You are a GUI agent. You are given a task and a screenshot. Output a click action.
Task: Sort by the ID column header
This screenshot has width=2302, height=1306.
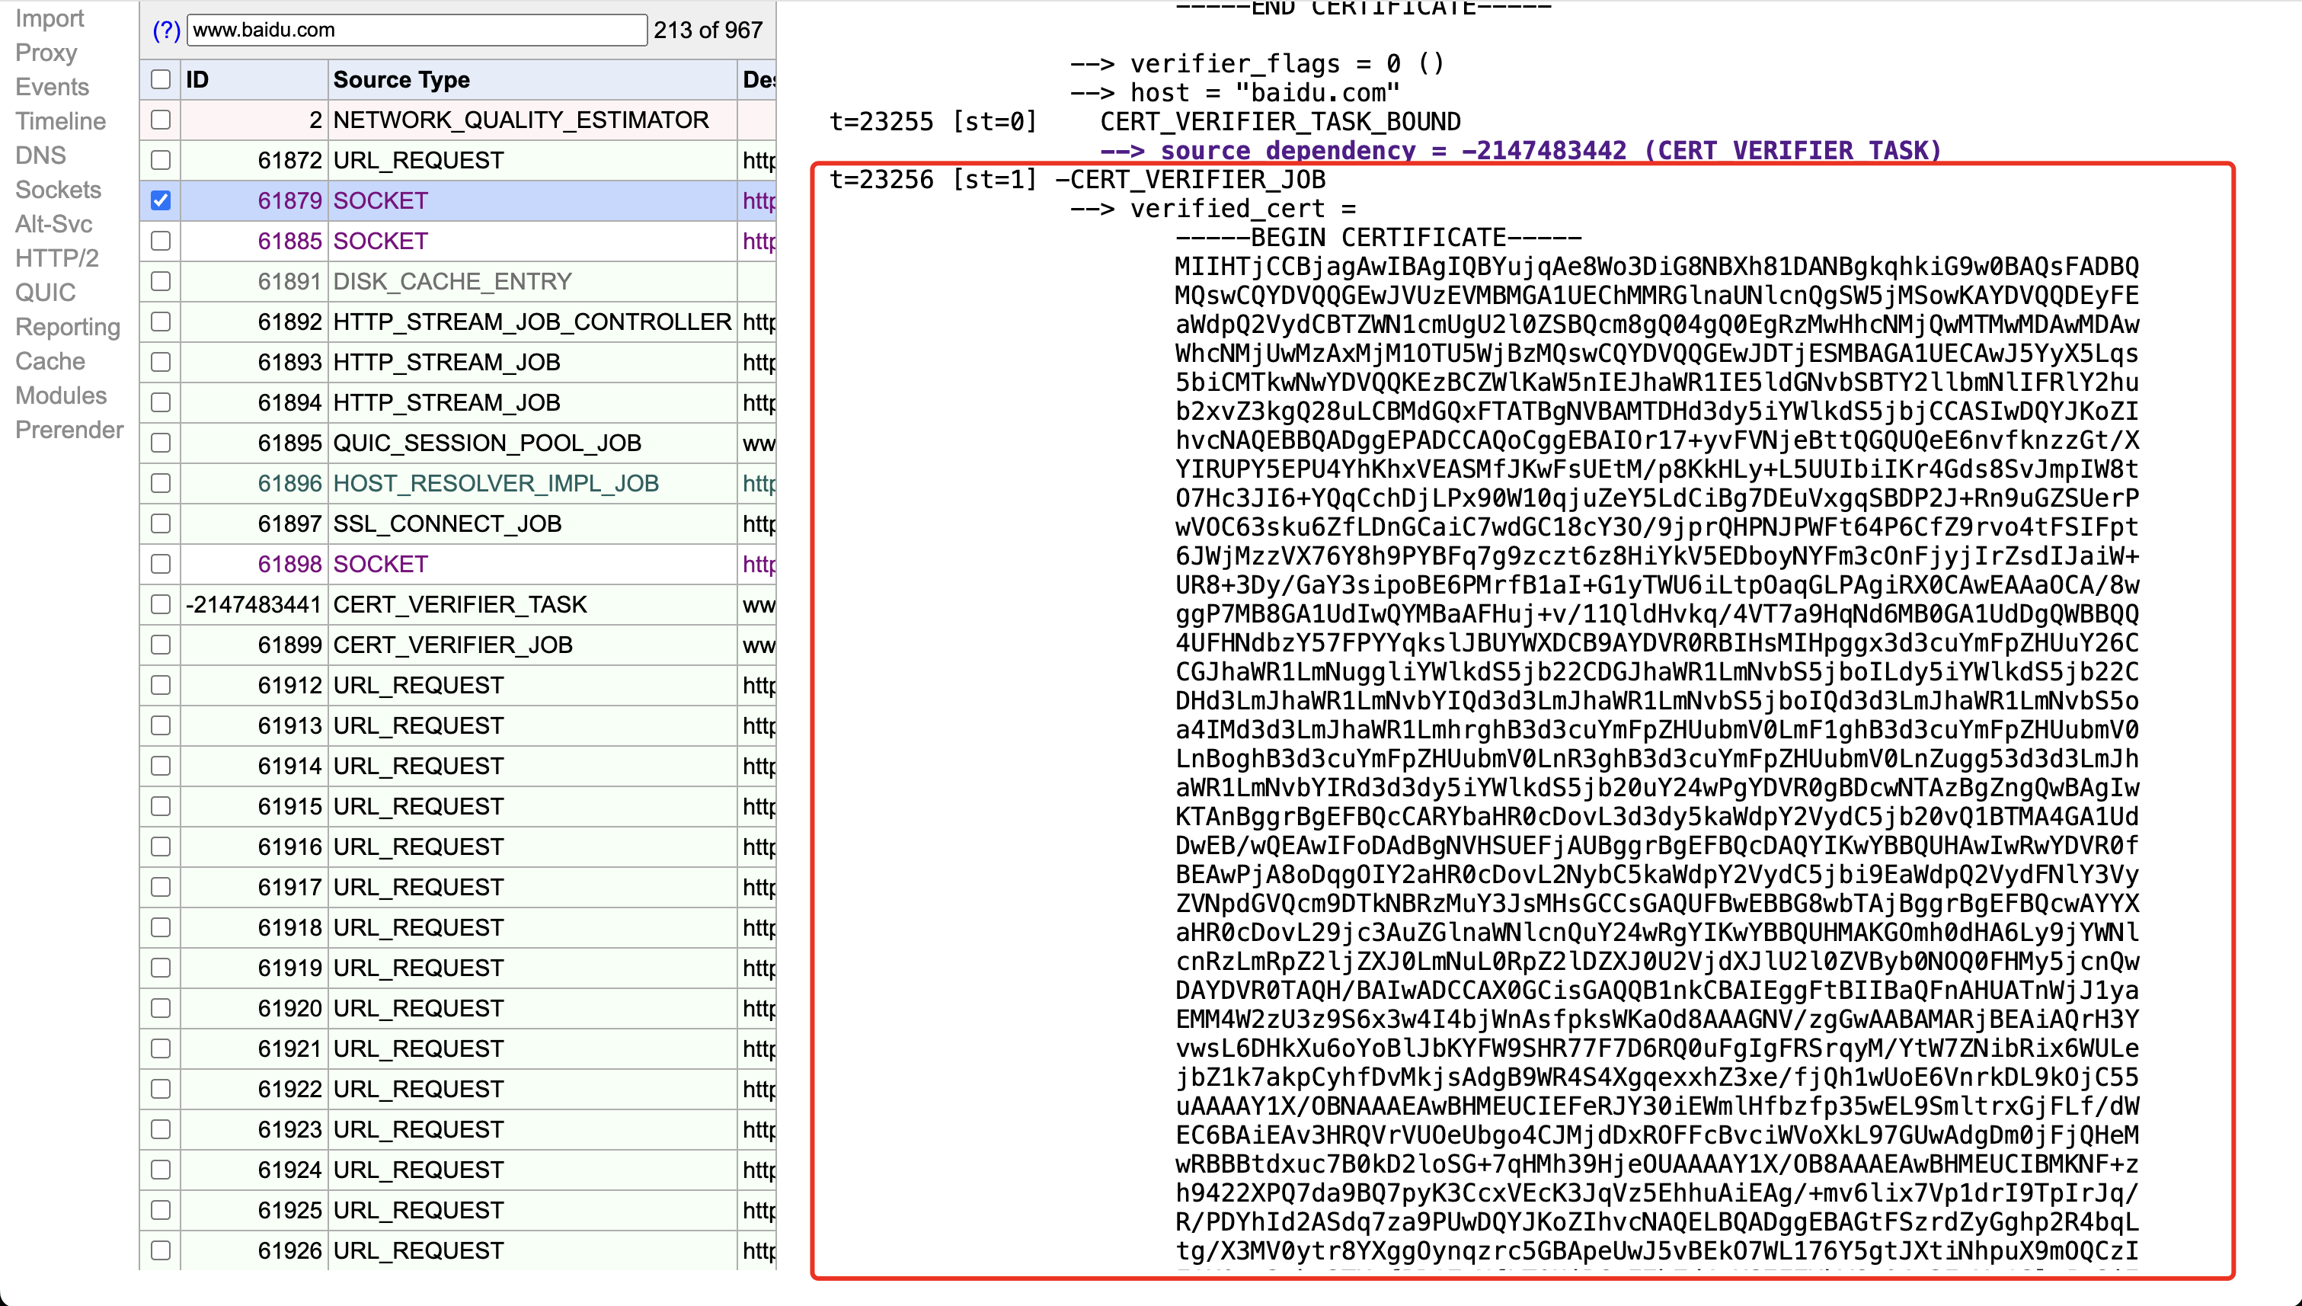tap(197, 80)
